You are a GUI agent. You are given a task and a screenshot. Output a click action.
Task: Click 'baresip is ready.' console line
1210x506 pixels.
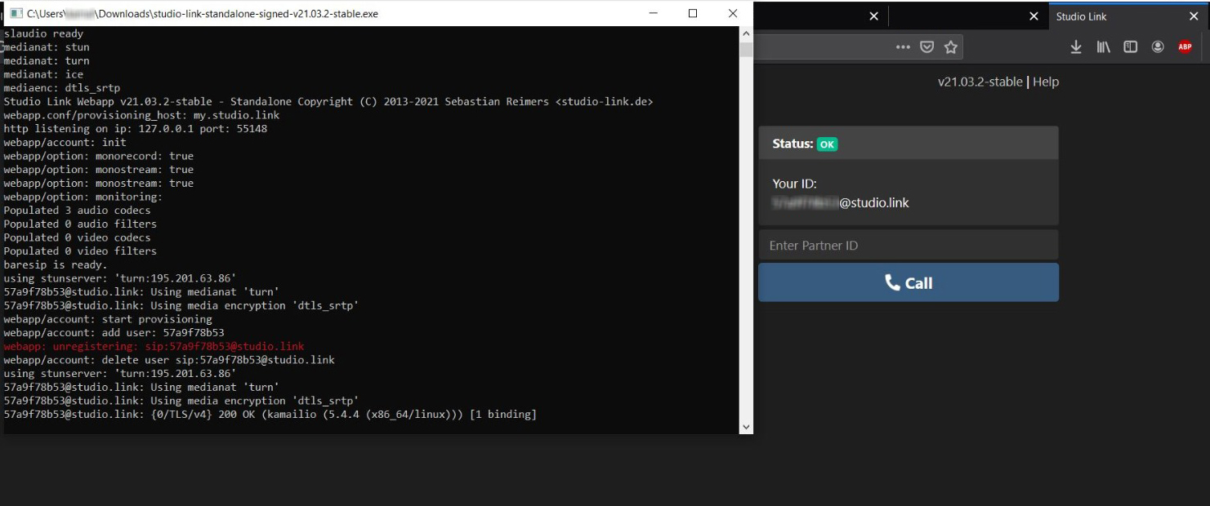[56, 264]
